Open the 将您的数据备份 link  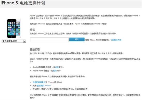click(x=39, y=82)
